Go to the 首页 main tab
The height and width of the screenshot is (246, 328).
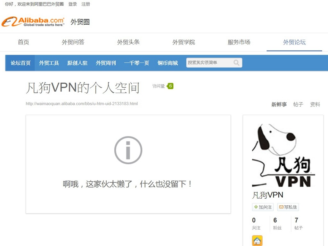click(x=23, y=42)
